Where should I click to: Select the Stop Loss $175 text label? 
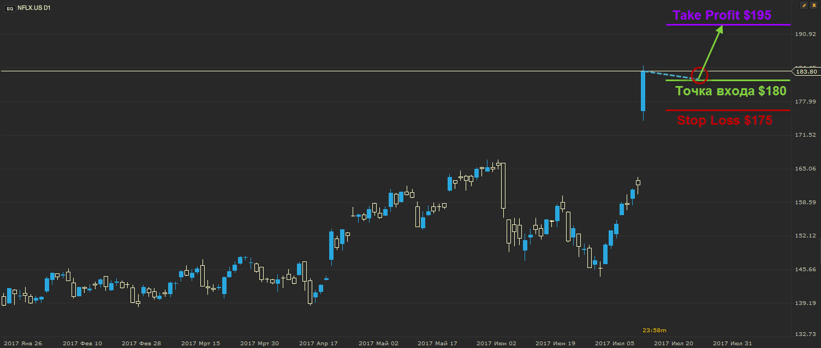[724, 120]
